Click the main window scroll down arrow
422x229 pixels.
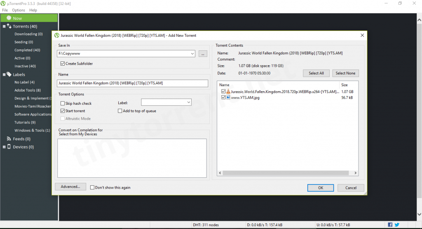[x=419, y=214]
